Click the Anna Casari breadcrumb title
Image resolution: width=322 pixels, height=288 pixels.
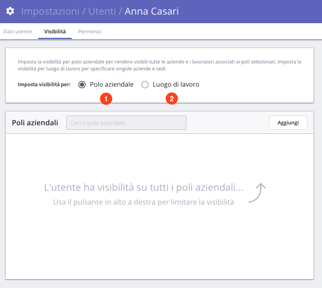pos(151,11)
